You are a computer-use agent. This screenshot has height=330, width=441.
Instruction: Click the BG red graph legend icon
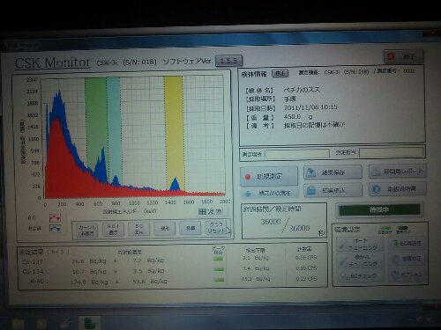click(55, 218)
